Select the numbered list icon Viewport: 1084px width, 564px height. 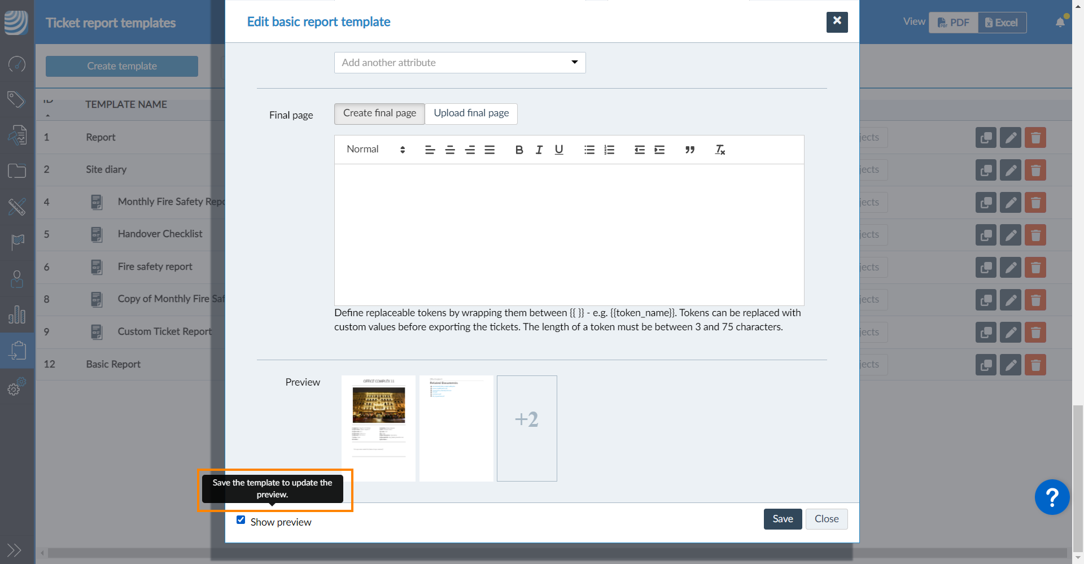point(609,150)
